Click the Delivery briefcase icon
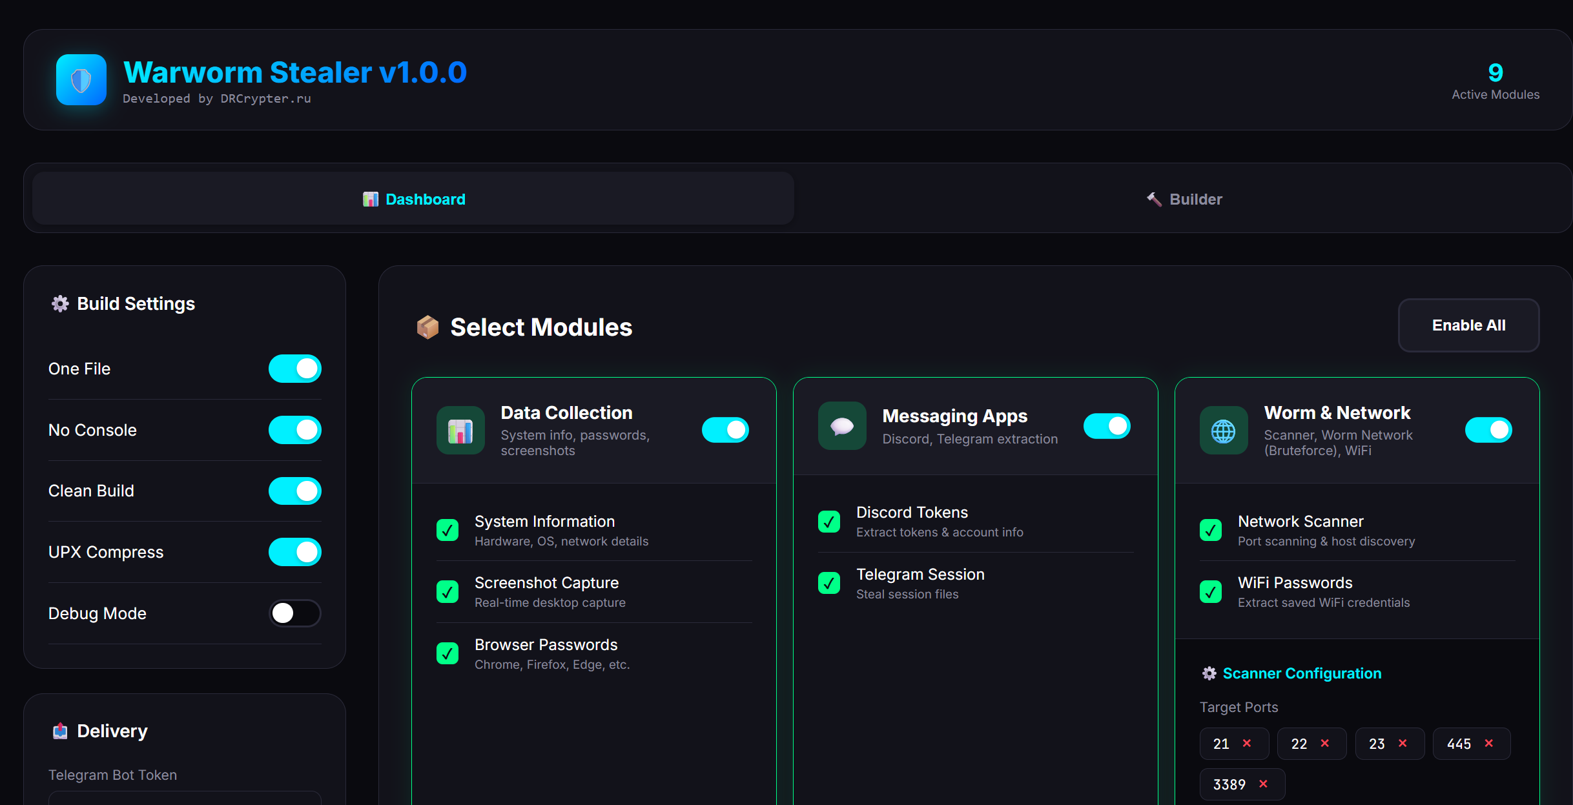 coord(60,731)
